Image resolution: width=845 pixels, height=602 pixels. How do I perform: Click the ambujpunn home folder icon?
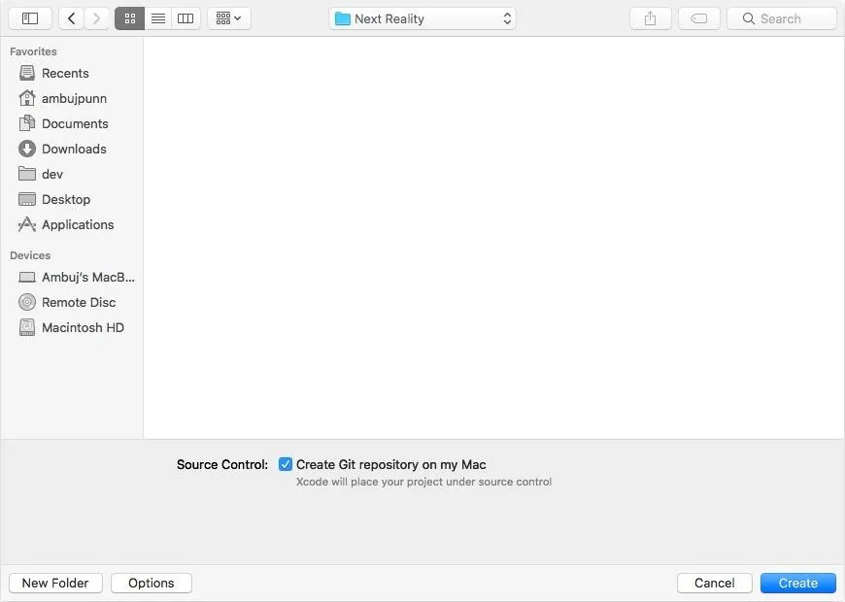[x=27, y=98]
